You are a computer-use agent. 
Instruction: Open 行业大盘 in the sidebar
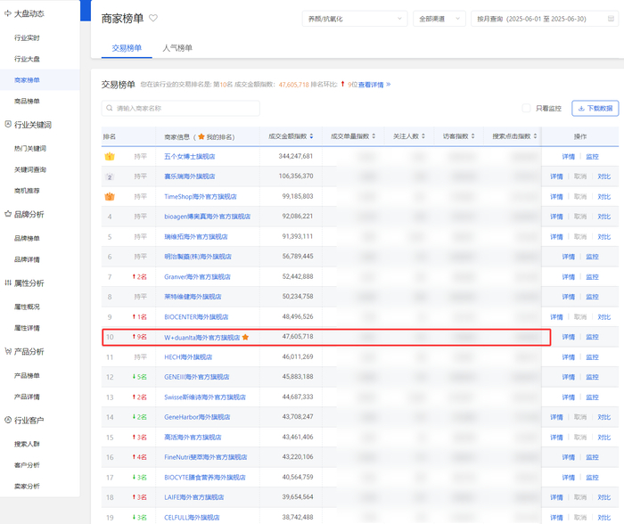coord(27,59)
